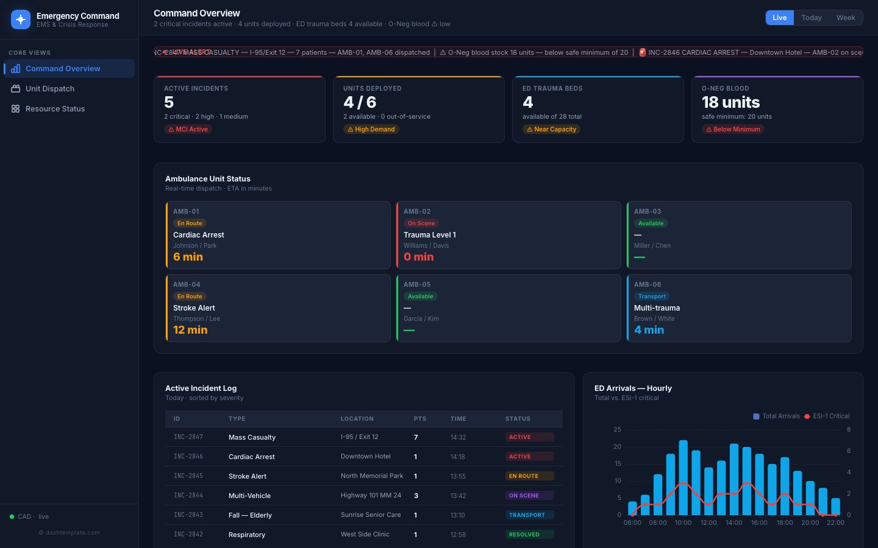The width and height of the screenshot is (878, 548).
Task: Click the O-Neg warning icon in the ticker
Action: point(442,52)
